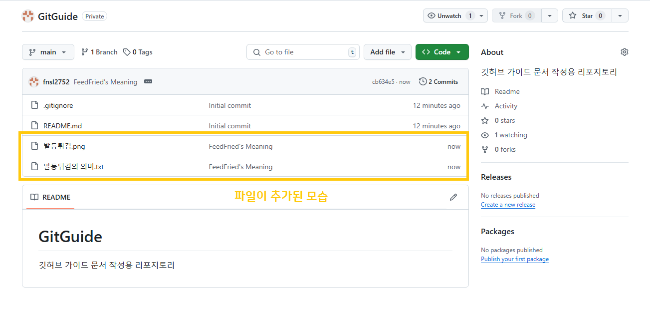650x309 pixels.
Task: Click the README outline book icon
Action: tap(34, 197)
